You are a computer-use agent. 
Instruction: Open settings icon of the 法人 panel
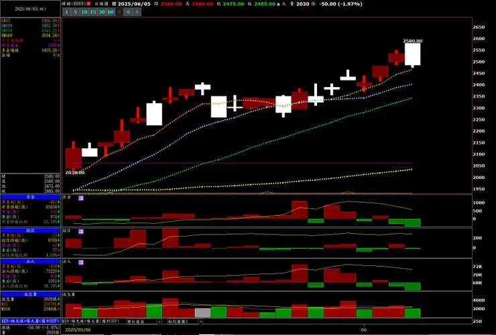pyautogui.click(x=81, y=262)
